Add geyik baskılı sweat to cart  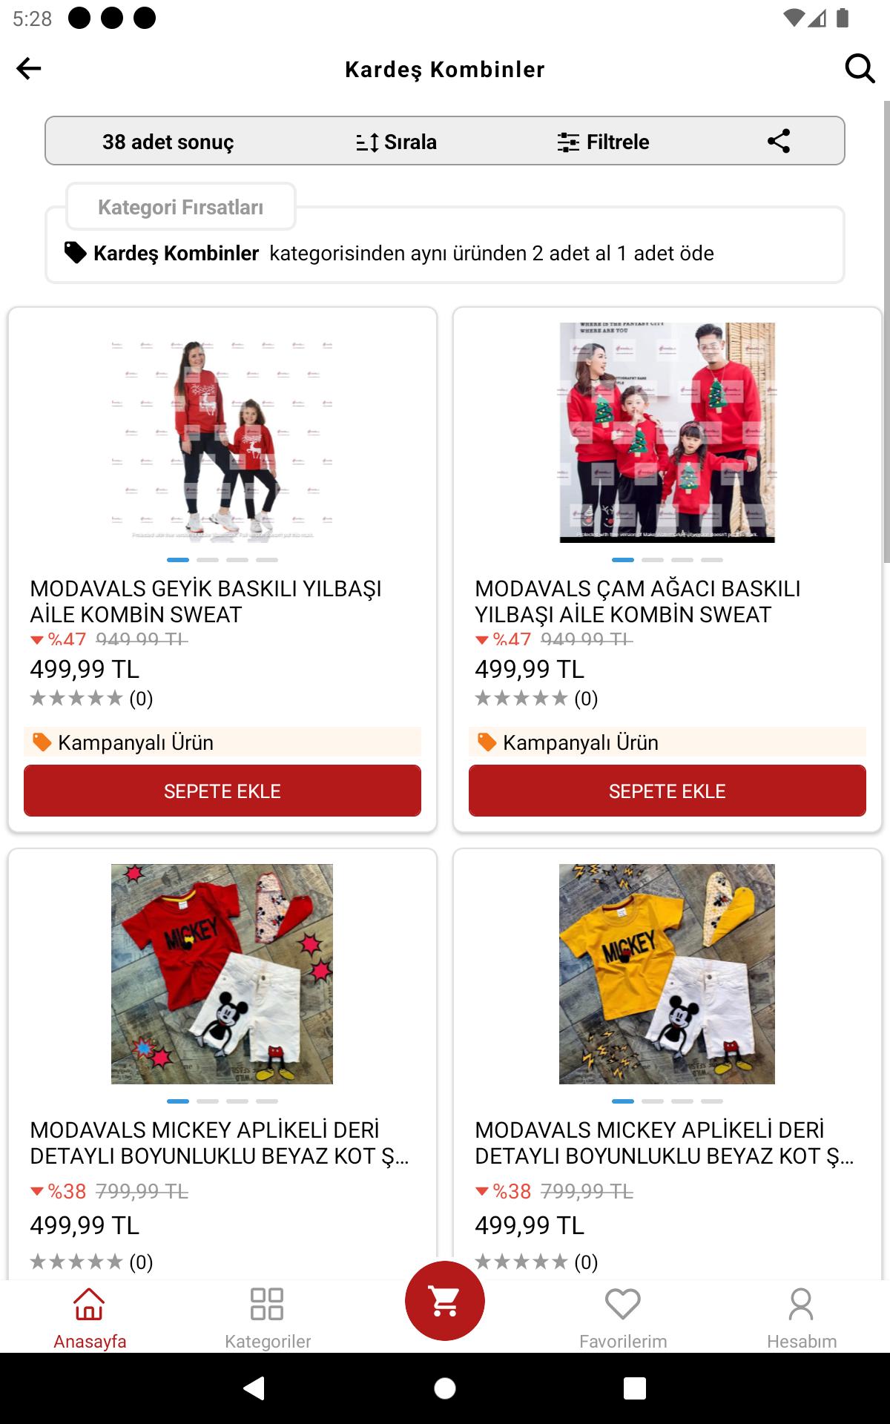[x=222, y=791]
